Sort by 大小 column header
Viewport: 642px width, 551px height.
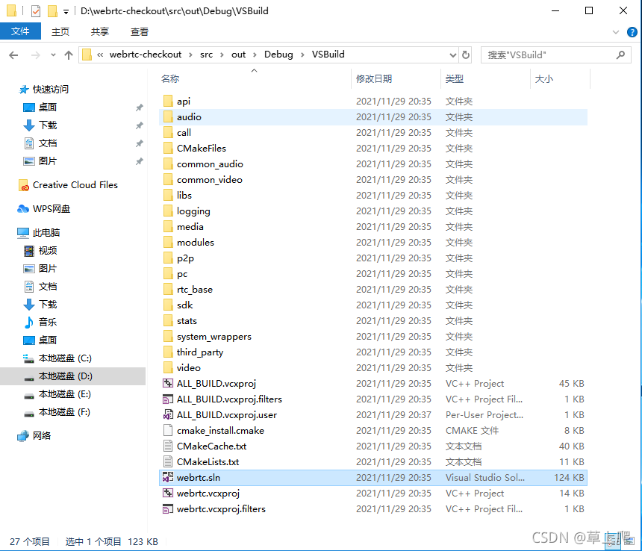[x=544, y=78]
